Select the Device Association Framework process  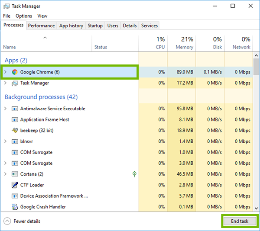tap(127, 196)
